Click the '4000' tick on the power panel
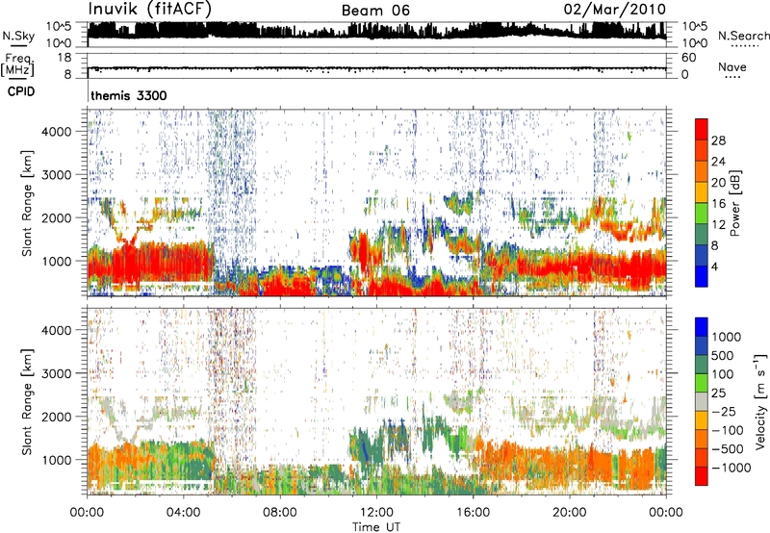This screenshot has width=770, height=533. [x=56, y=132]
